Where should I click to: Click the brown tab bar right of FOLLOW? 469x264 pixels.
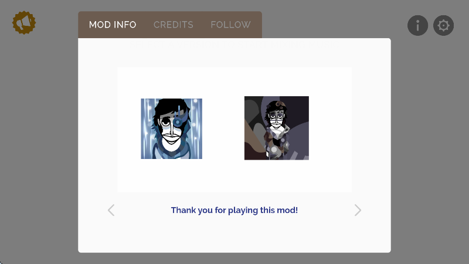[x=257, y=25]
